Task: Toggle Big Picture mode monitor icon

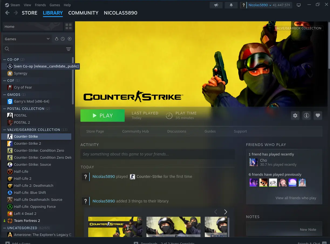Action: tap(299, 5)
